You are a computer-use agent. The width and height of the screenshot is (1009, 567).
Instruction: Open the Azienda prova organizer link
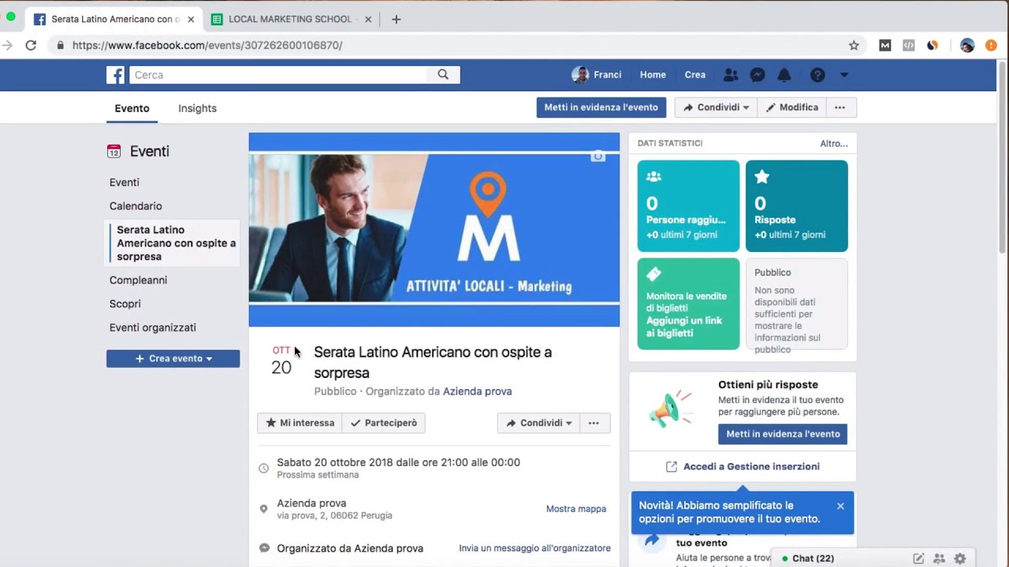point(478,391)
